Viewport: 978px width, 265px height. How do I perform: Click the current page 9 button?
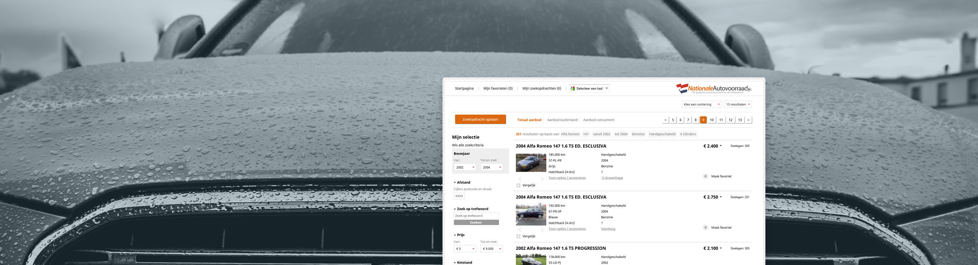[703, 120]
